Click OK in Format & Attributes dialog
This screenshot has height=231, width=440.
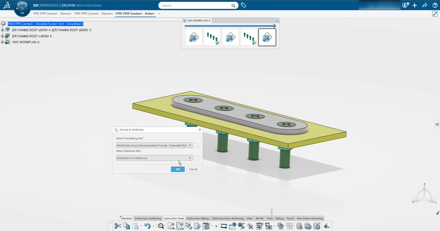(x=178, y=169)
